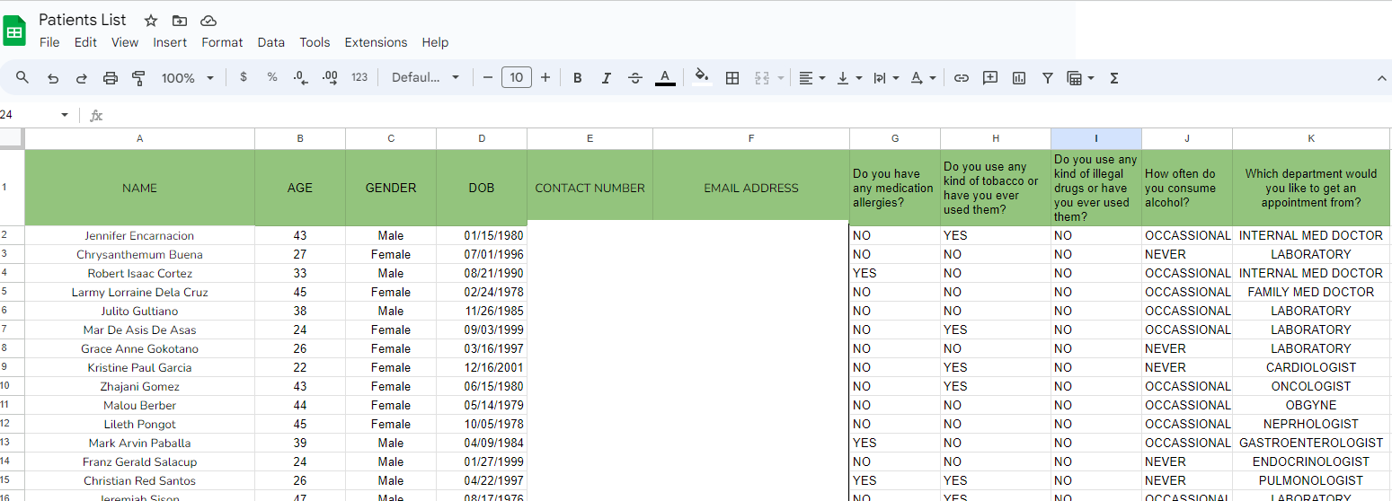This screenshot has width=1392, height=501.
Task: Toggle the create a filter icon
Action: (1048, 78)
